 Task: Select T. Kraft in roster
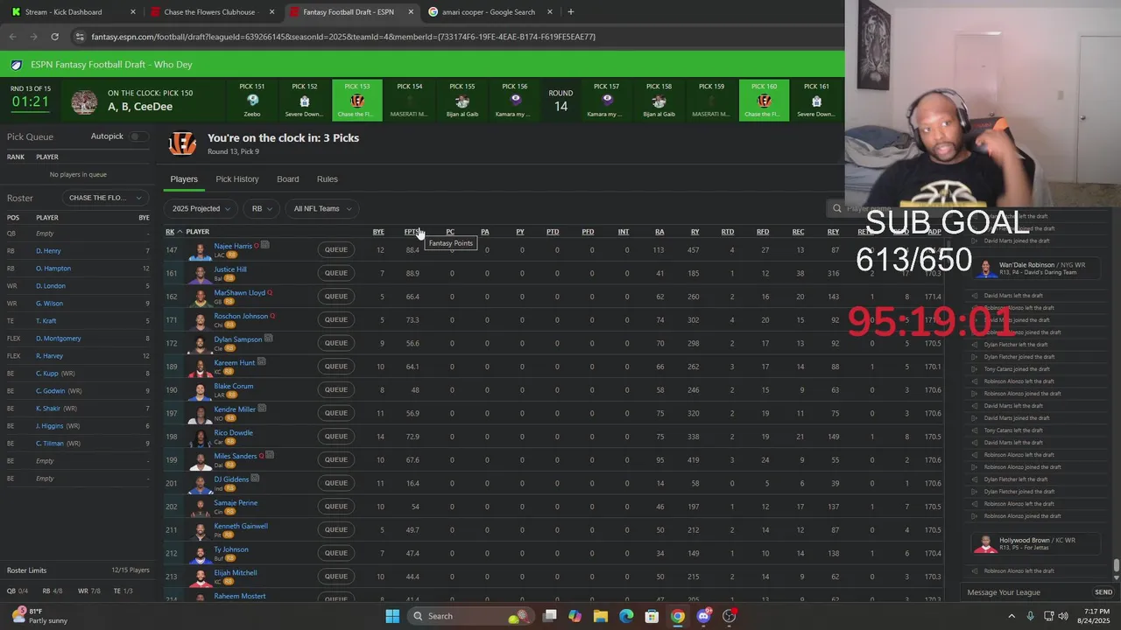tap(46, 321)
